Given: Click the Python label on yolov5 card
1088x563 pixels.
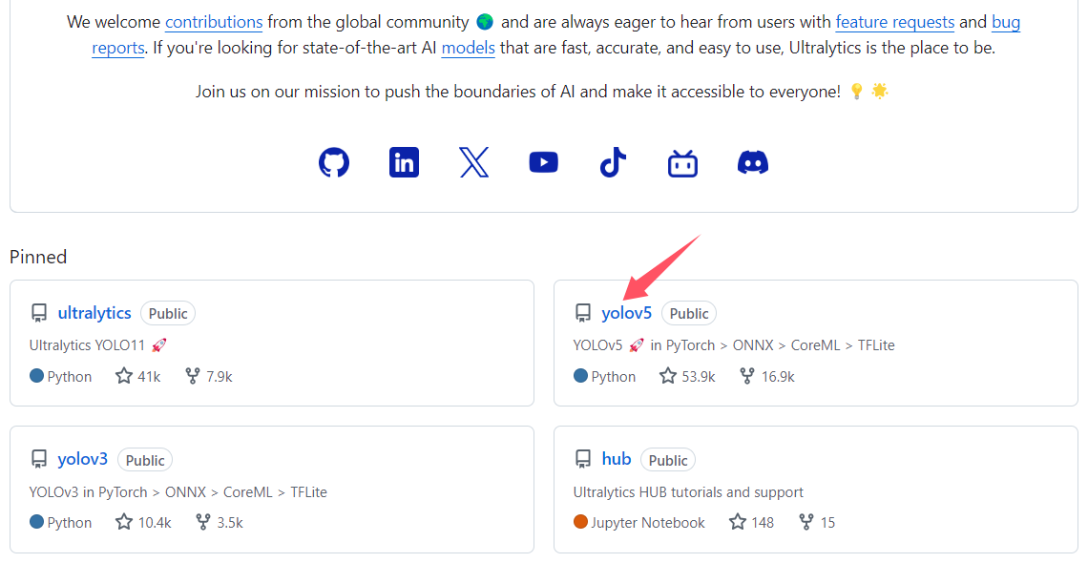Looking at the screenshot, I should (x=614, y=377).
